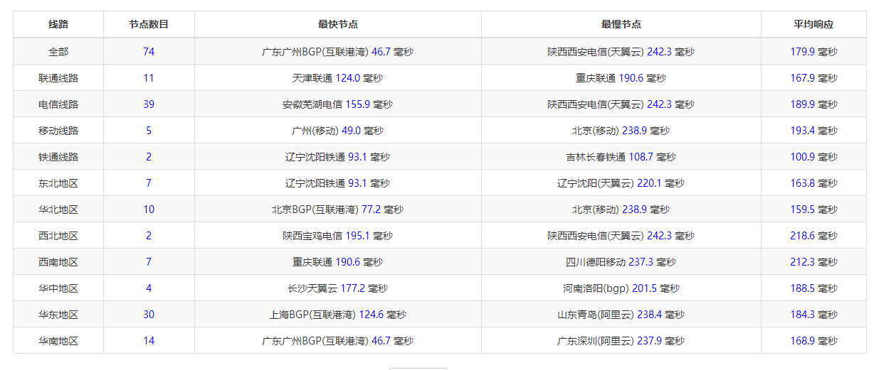Select node count 30 for 华东地区

149,315
